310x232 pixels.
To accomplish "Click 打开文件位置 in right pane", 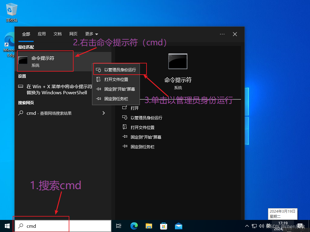I will click(x=143, y=127).
